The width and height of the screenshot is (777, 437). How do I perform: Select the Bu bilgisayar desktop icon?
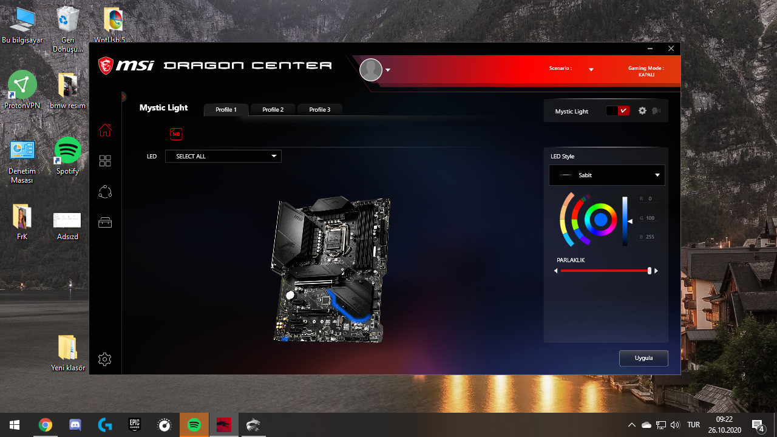(x=22, y=25)
